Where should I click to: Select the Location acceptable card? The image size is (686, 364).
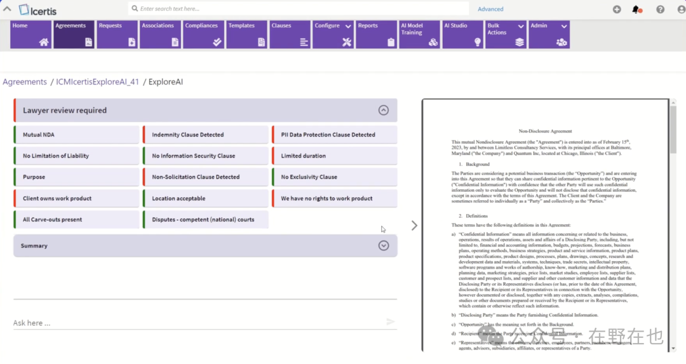(x=206, y=198)
